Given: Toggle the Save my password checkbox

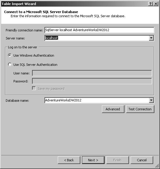Looking at the screenshot, I should [x=34, y=88].
